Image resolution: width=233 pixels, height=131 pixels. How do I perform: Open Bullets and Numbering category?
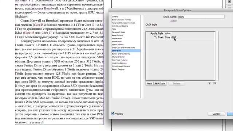(121, 54)
